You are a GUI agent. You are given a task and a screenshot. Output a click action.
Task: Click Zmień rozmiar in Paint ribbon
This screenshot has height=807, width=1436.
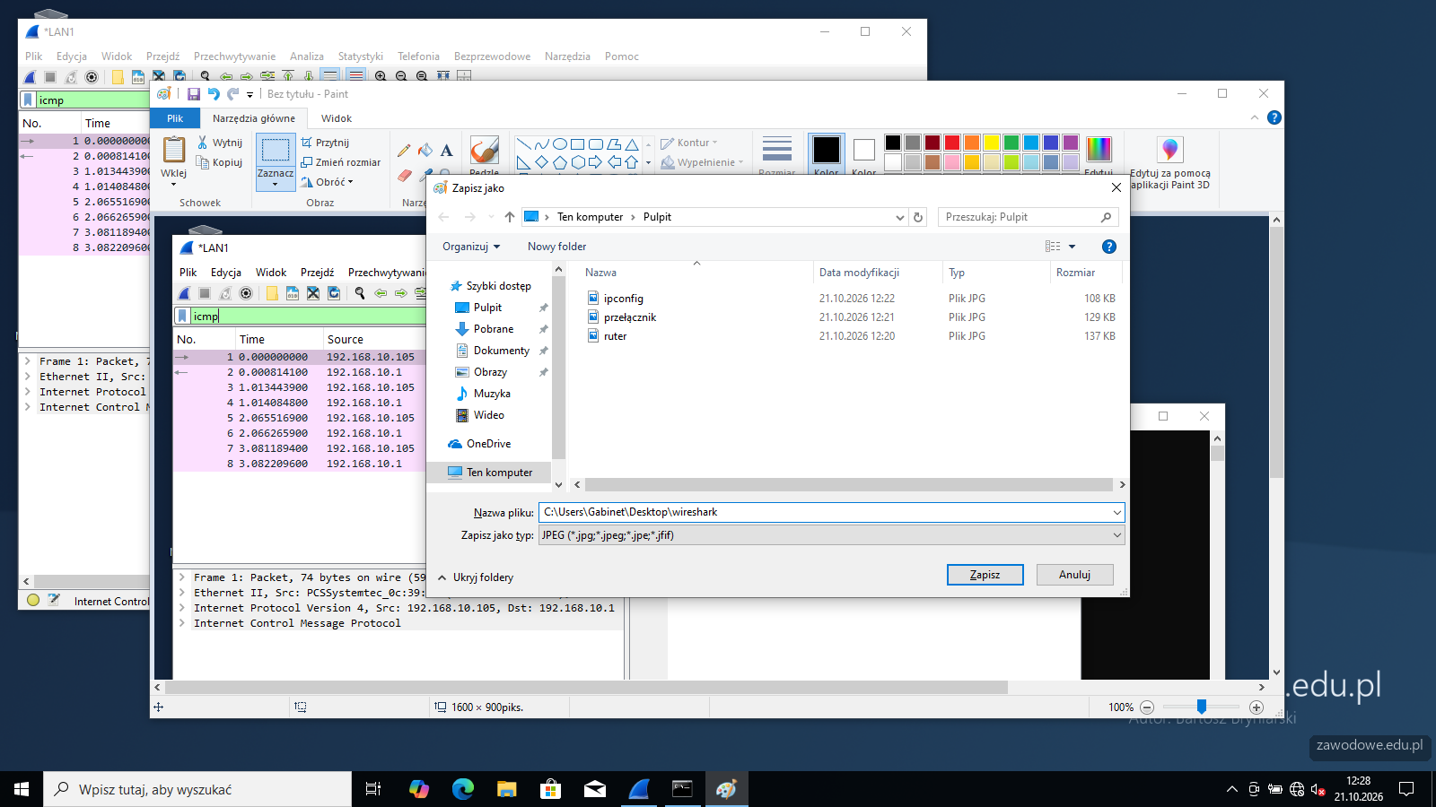[341, 162]
